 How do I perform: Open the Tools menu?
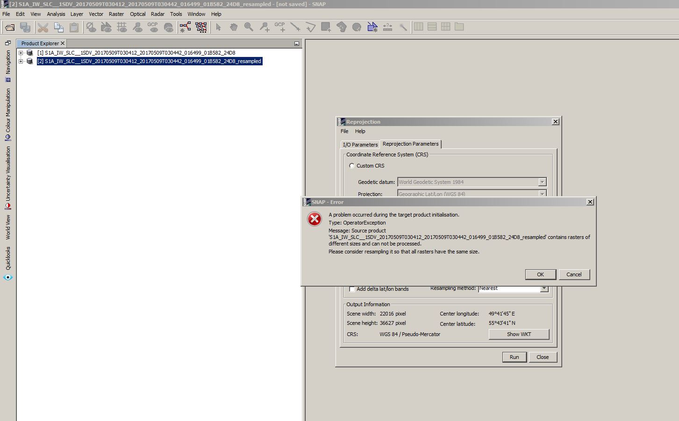[176, 14]
